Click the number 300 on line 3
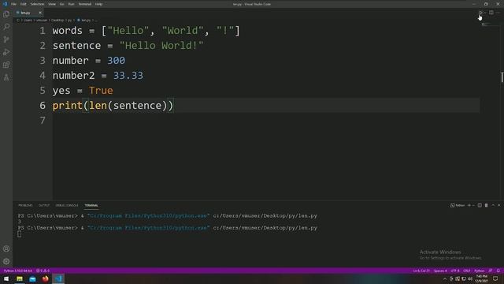 (x=116, y=61)
